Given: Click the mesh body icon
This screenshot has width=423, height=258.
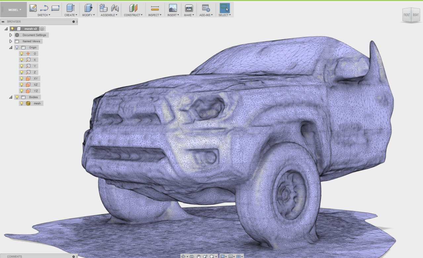Looking at the screenshot, I should (x=28, y=103).
